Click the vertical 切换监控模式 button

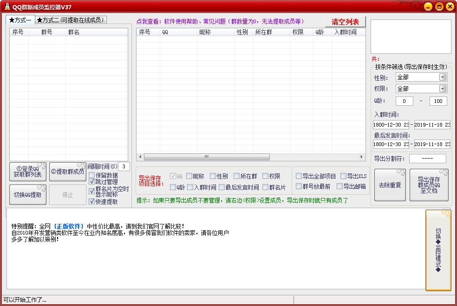click(438, 250)
